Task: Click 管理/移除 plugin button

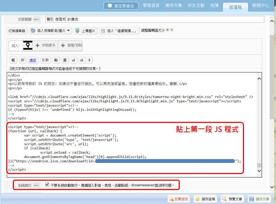Action: point(71,46)
